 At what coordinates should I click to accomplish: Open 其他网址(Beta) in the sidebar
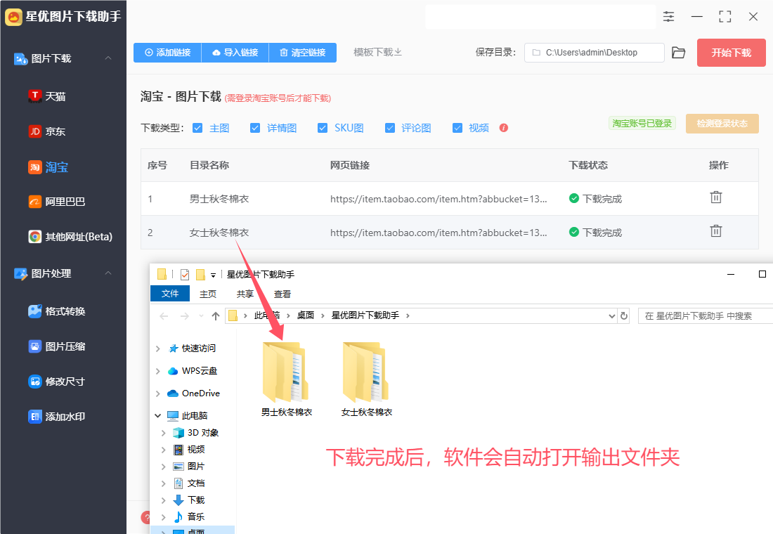[x=70, y=237]
